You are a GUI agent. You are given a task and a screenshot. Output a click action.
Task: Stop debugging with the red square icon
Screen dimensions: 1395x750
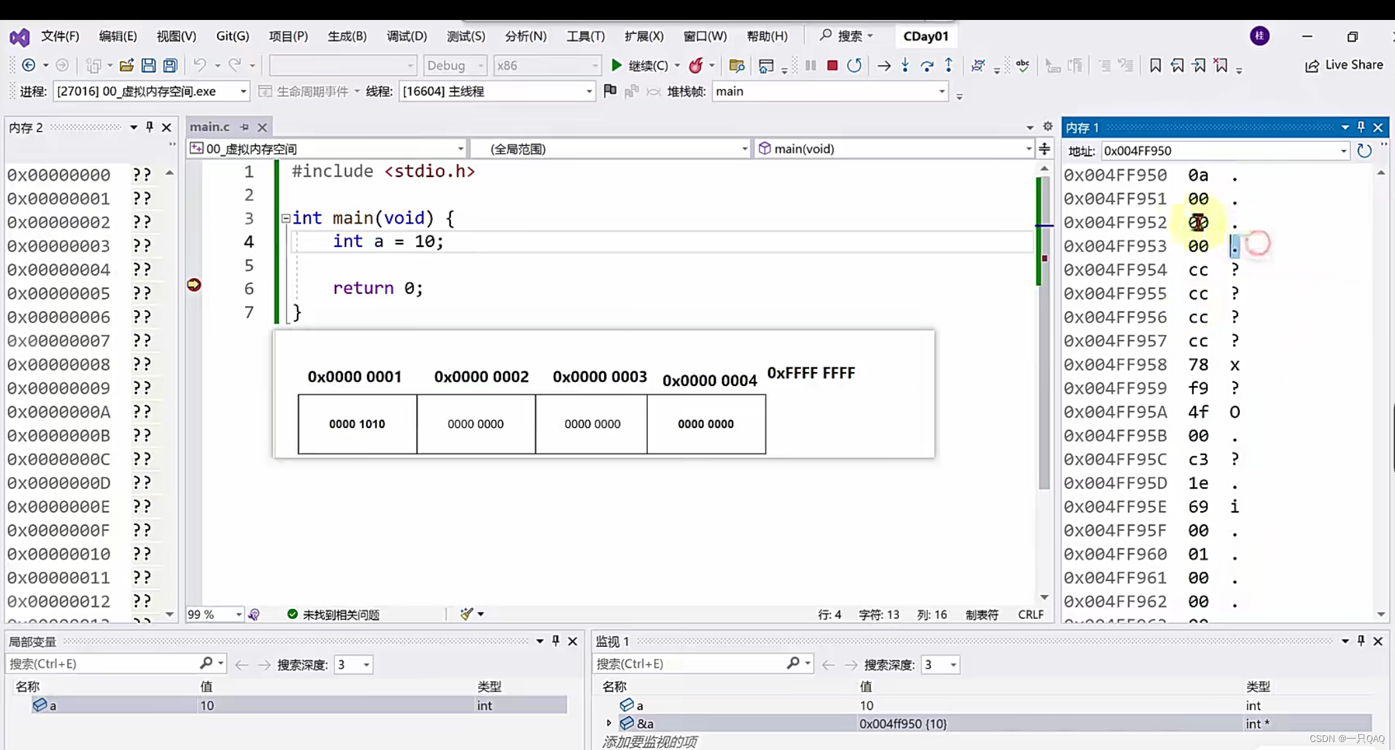pyautogui.click(x=832, y=65)
